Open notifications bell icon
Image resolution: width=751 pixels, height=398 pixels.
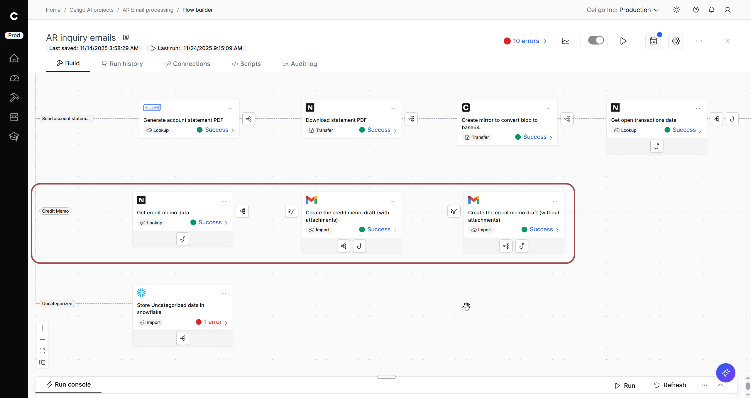tap(711, 10)
